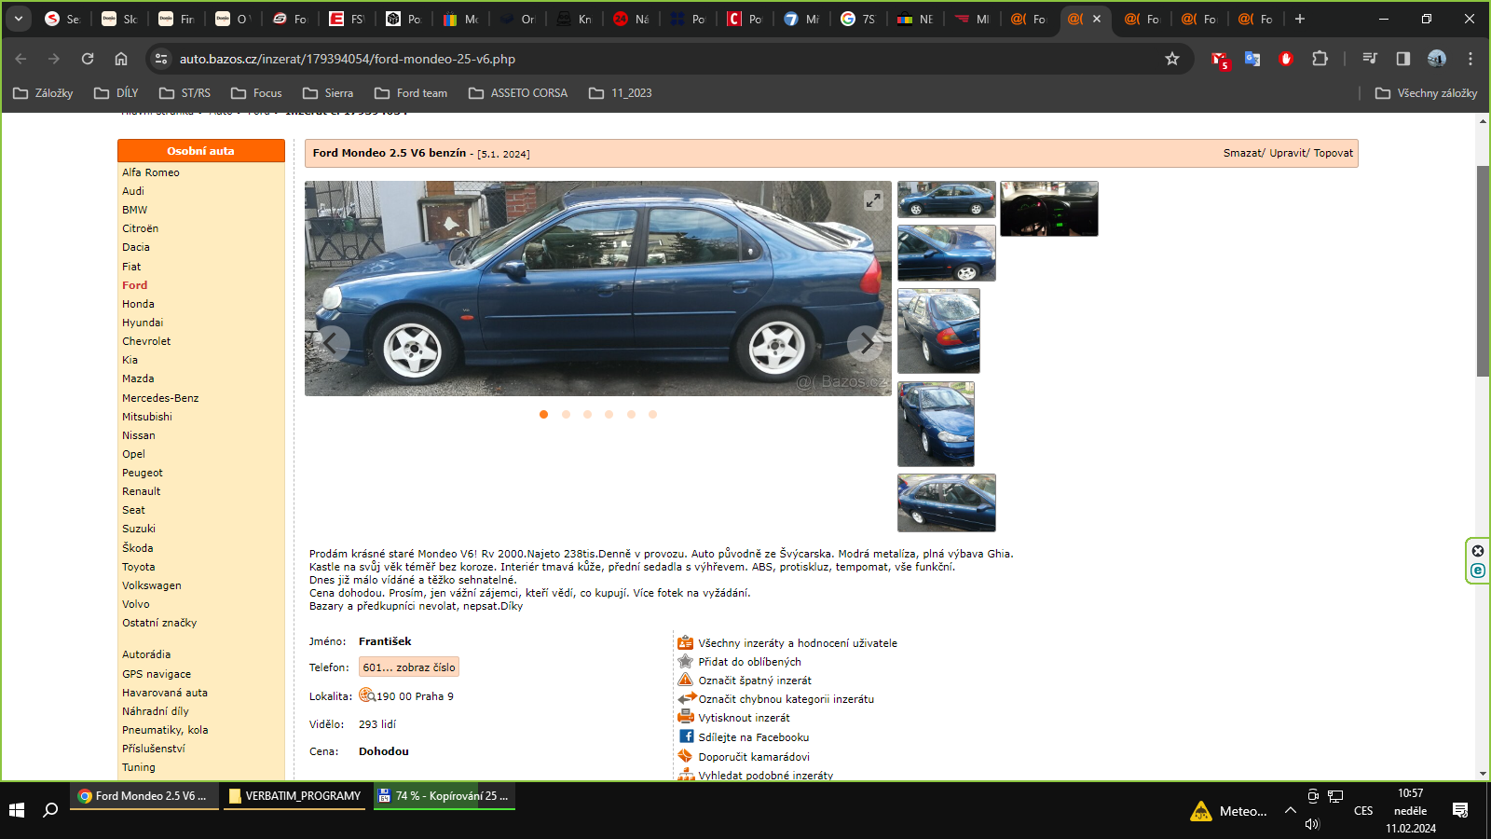Expand the gallery image to fullscreen
The image size is (1491, 839).
tap(873, 200)
